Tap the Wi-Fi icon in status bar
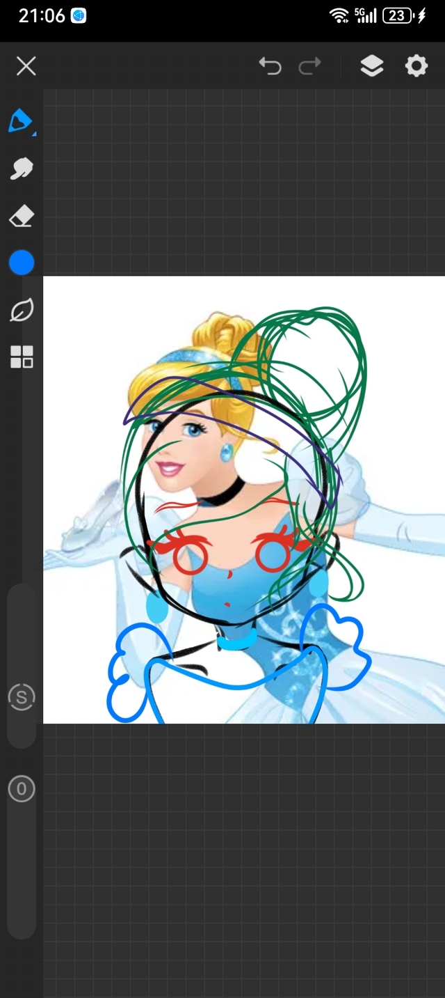This screenshot has width=445, height=998. tap(339, 15)
